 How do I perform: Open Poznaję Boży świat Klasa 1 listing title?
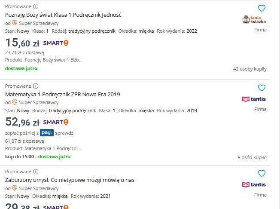point(63,15)
